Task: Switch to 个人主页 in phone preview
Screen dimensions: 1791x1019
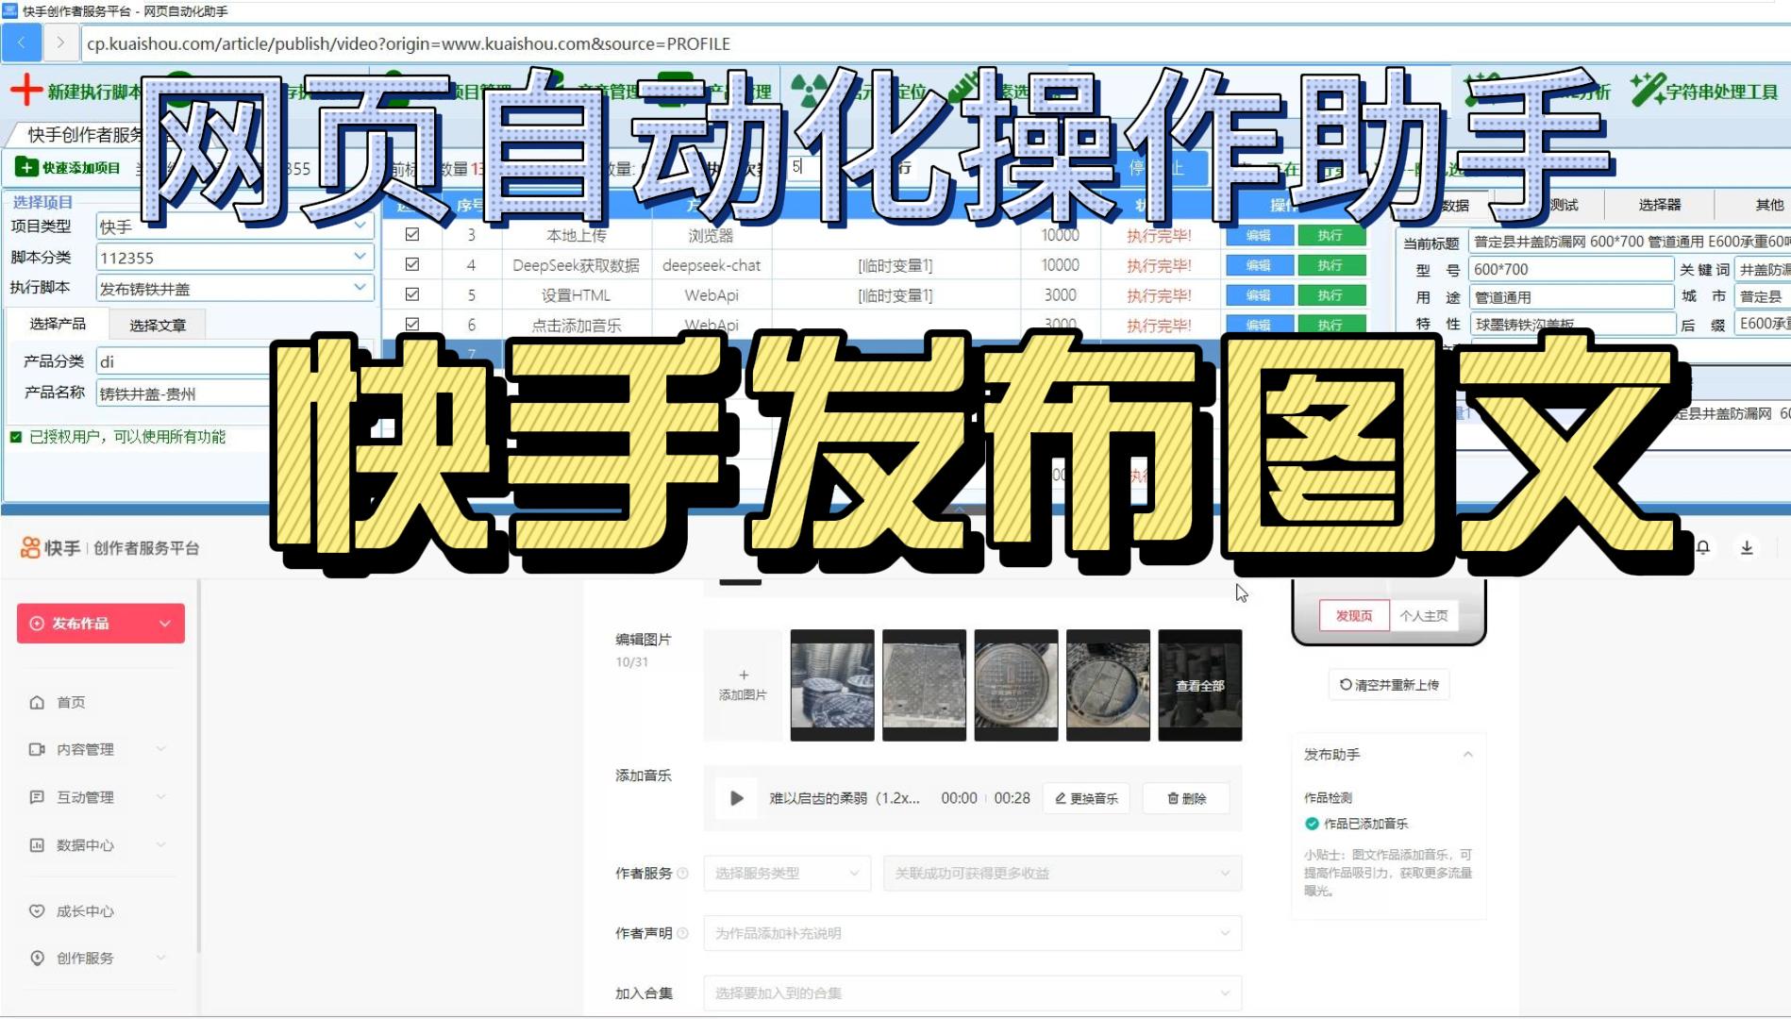Action: pyautogui.click(x=1425, y=614)
